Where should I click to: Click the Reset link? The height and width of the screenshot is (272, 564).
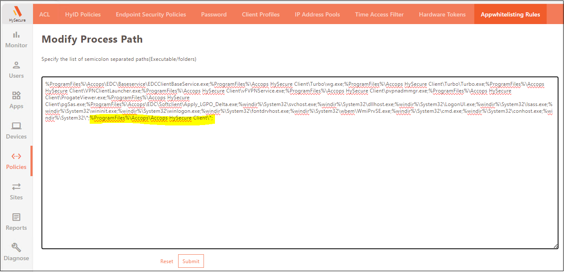(x=167, y=261)
